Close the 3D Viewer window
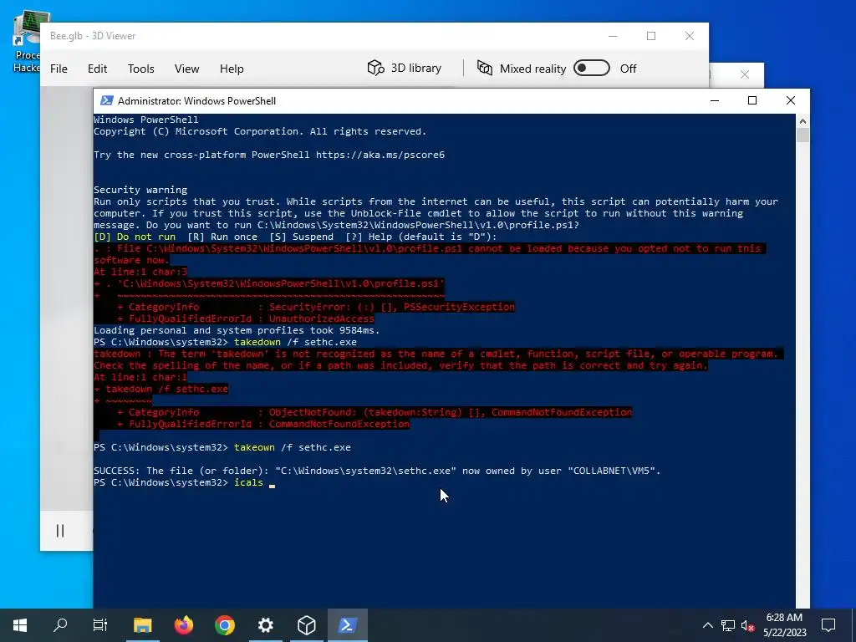Screen dimensions: 856x642 (x=690, y=36)
